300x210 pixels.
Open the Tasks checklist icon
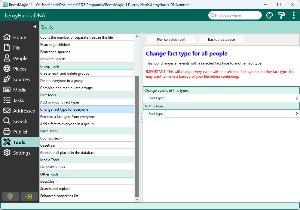point(7,100)
